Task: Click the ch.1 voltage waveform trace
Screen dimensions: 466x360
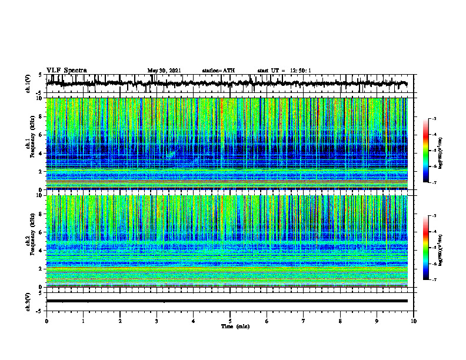Action: point(227,84)
